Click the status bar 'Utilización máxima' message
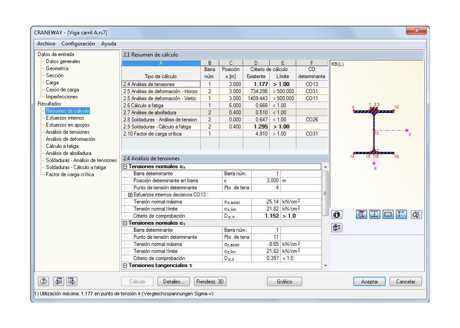The width and height of the screenshot is (460, 328). coord(124,294)
